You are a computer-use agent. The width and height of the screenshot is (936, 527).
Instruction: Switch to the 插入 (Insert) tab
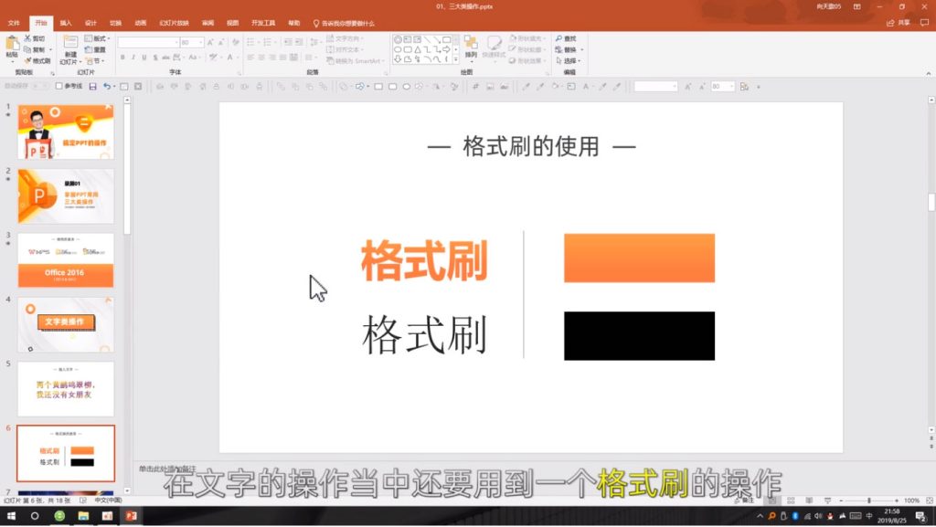[x=66, y=23]
